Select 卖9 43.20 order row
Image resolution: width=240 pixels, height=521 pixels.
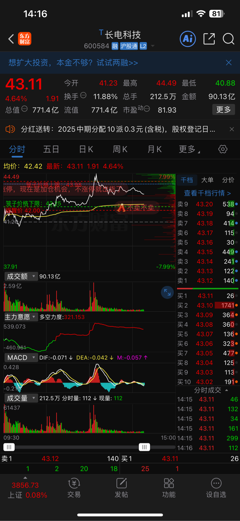[207, 204]
